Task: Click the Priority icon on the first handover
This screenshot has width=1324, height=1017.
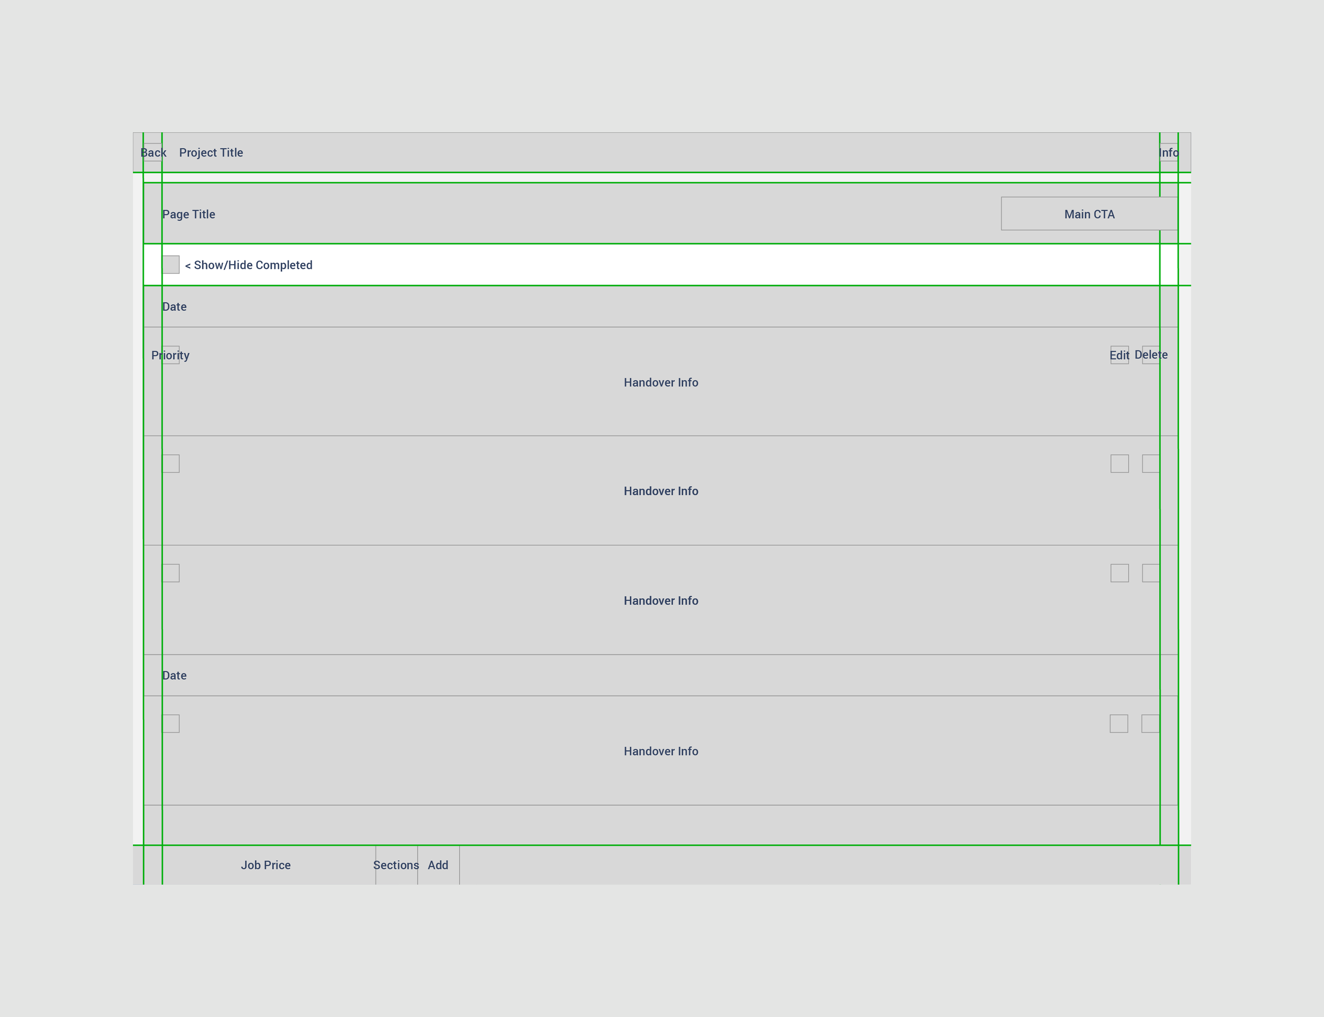Action: tap(171, 355)
